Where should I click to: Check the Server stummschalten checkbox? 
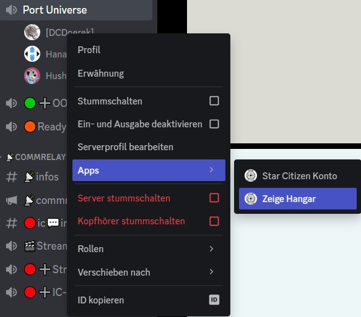(x=214, y=198)
